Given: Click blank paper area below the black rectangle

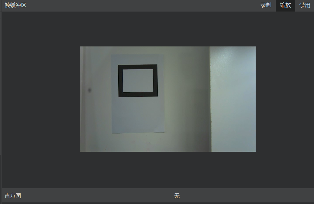Looking at the screenshot, I should (138, 114).
